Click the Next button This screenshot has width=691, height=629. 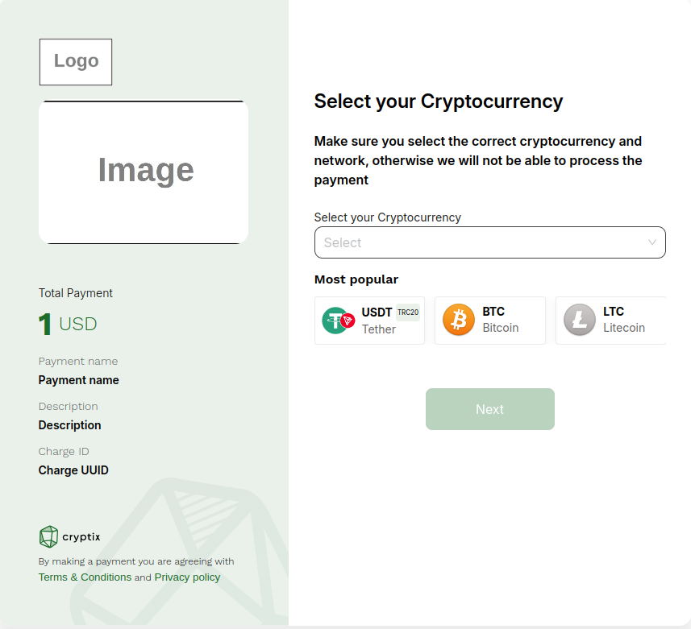coord(489,409)
